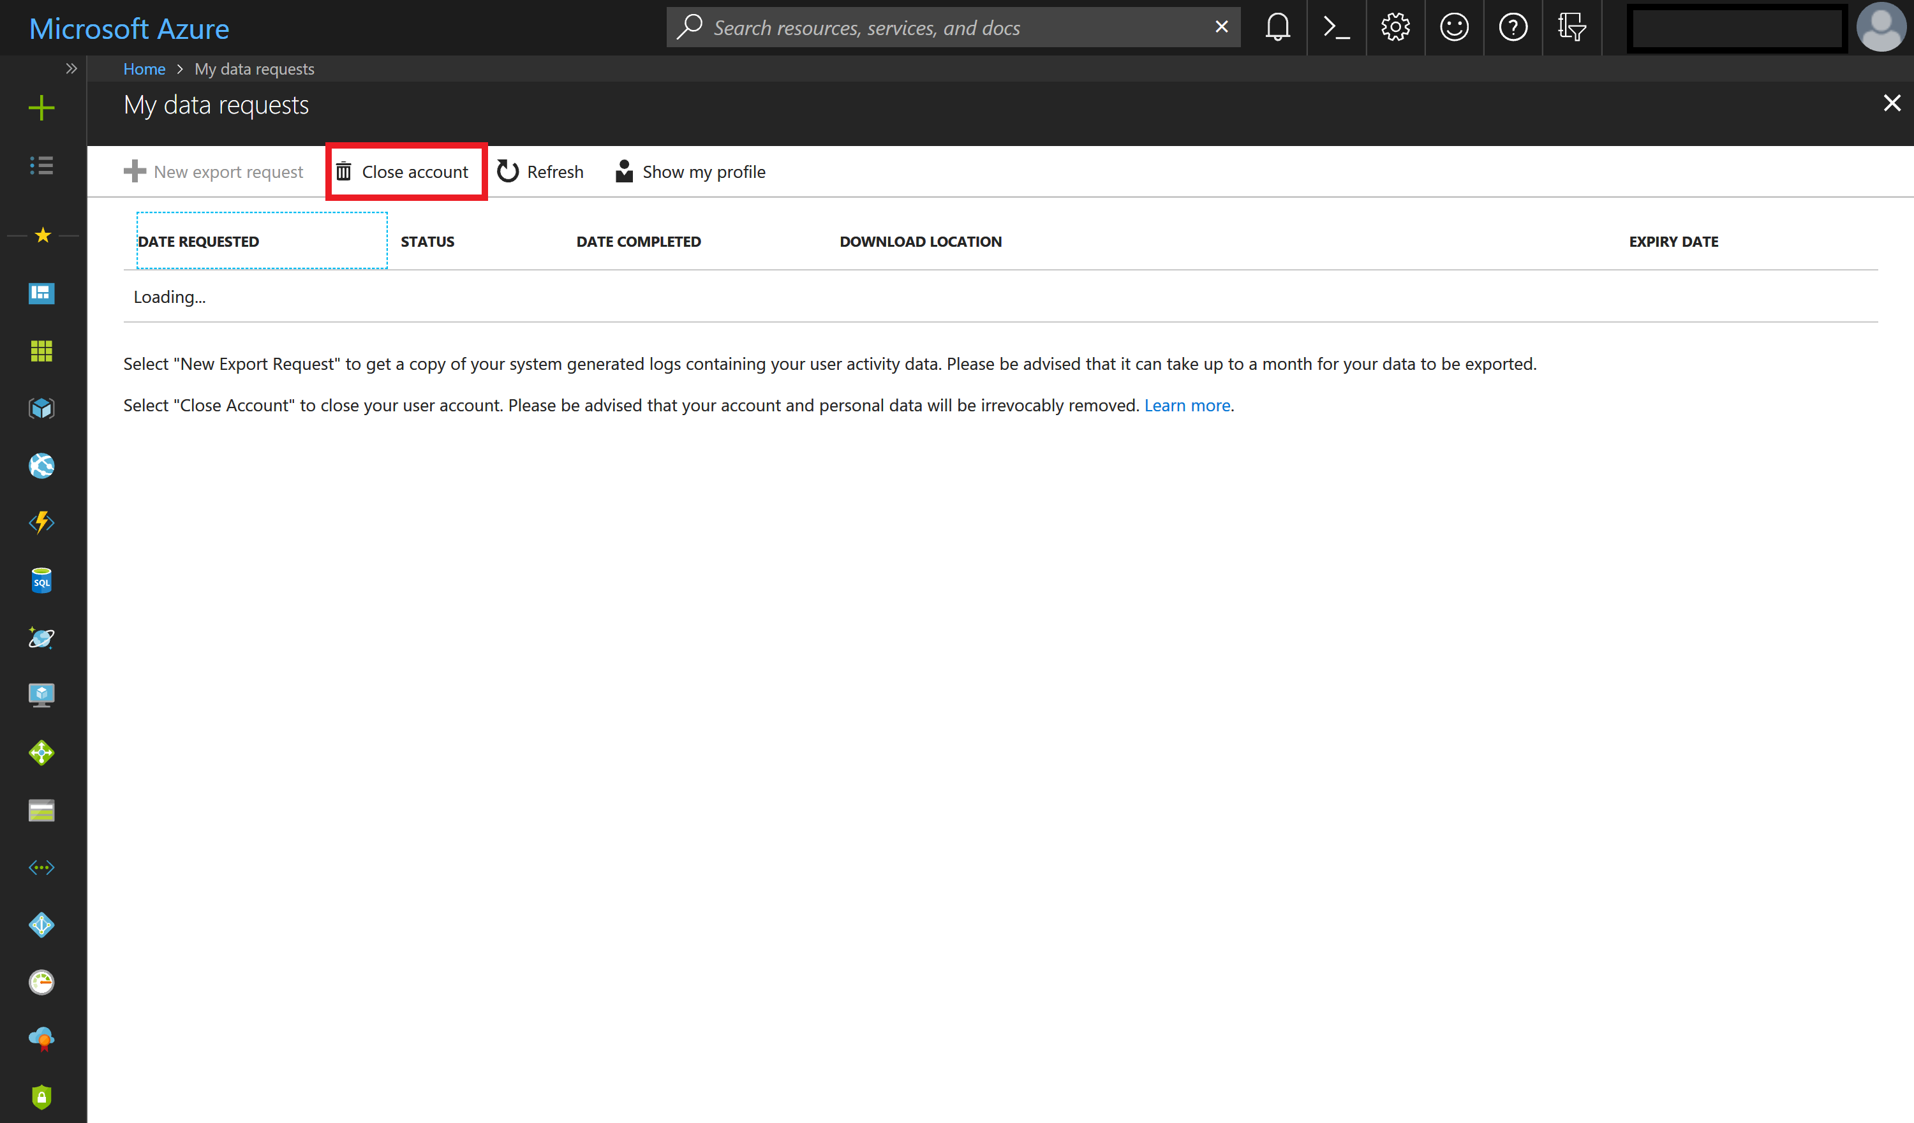Select the Show my profile icon

(x=622, y=171)
